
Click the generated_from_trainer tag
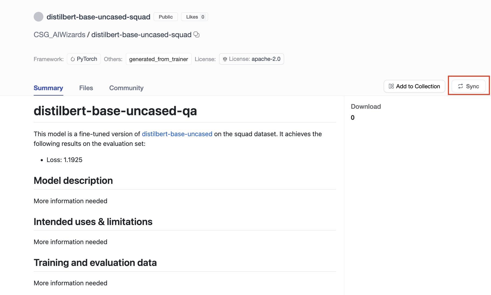pos(158,59)
